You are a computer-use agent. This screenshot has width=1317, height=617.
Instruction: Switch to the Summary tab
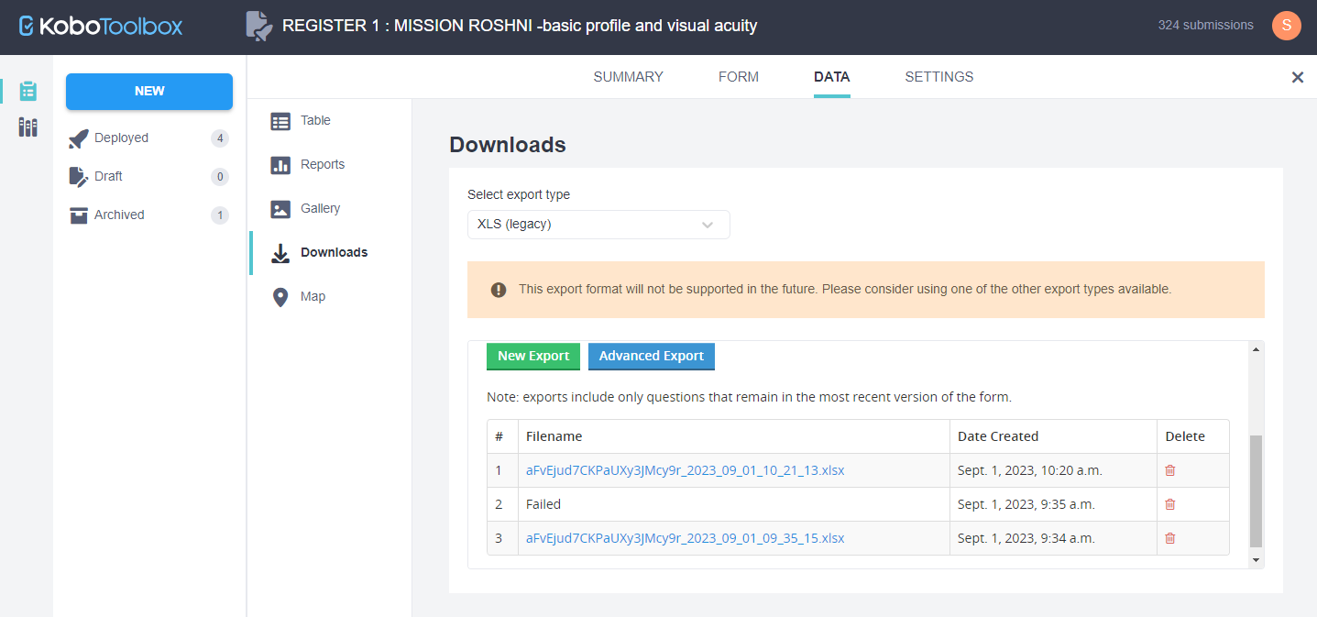click(x=628, y=77)
